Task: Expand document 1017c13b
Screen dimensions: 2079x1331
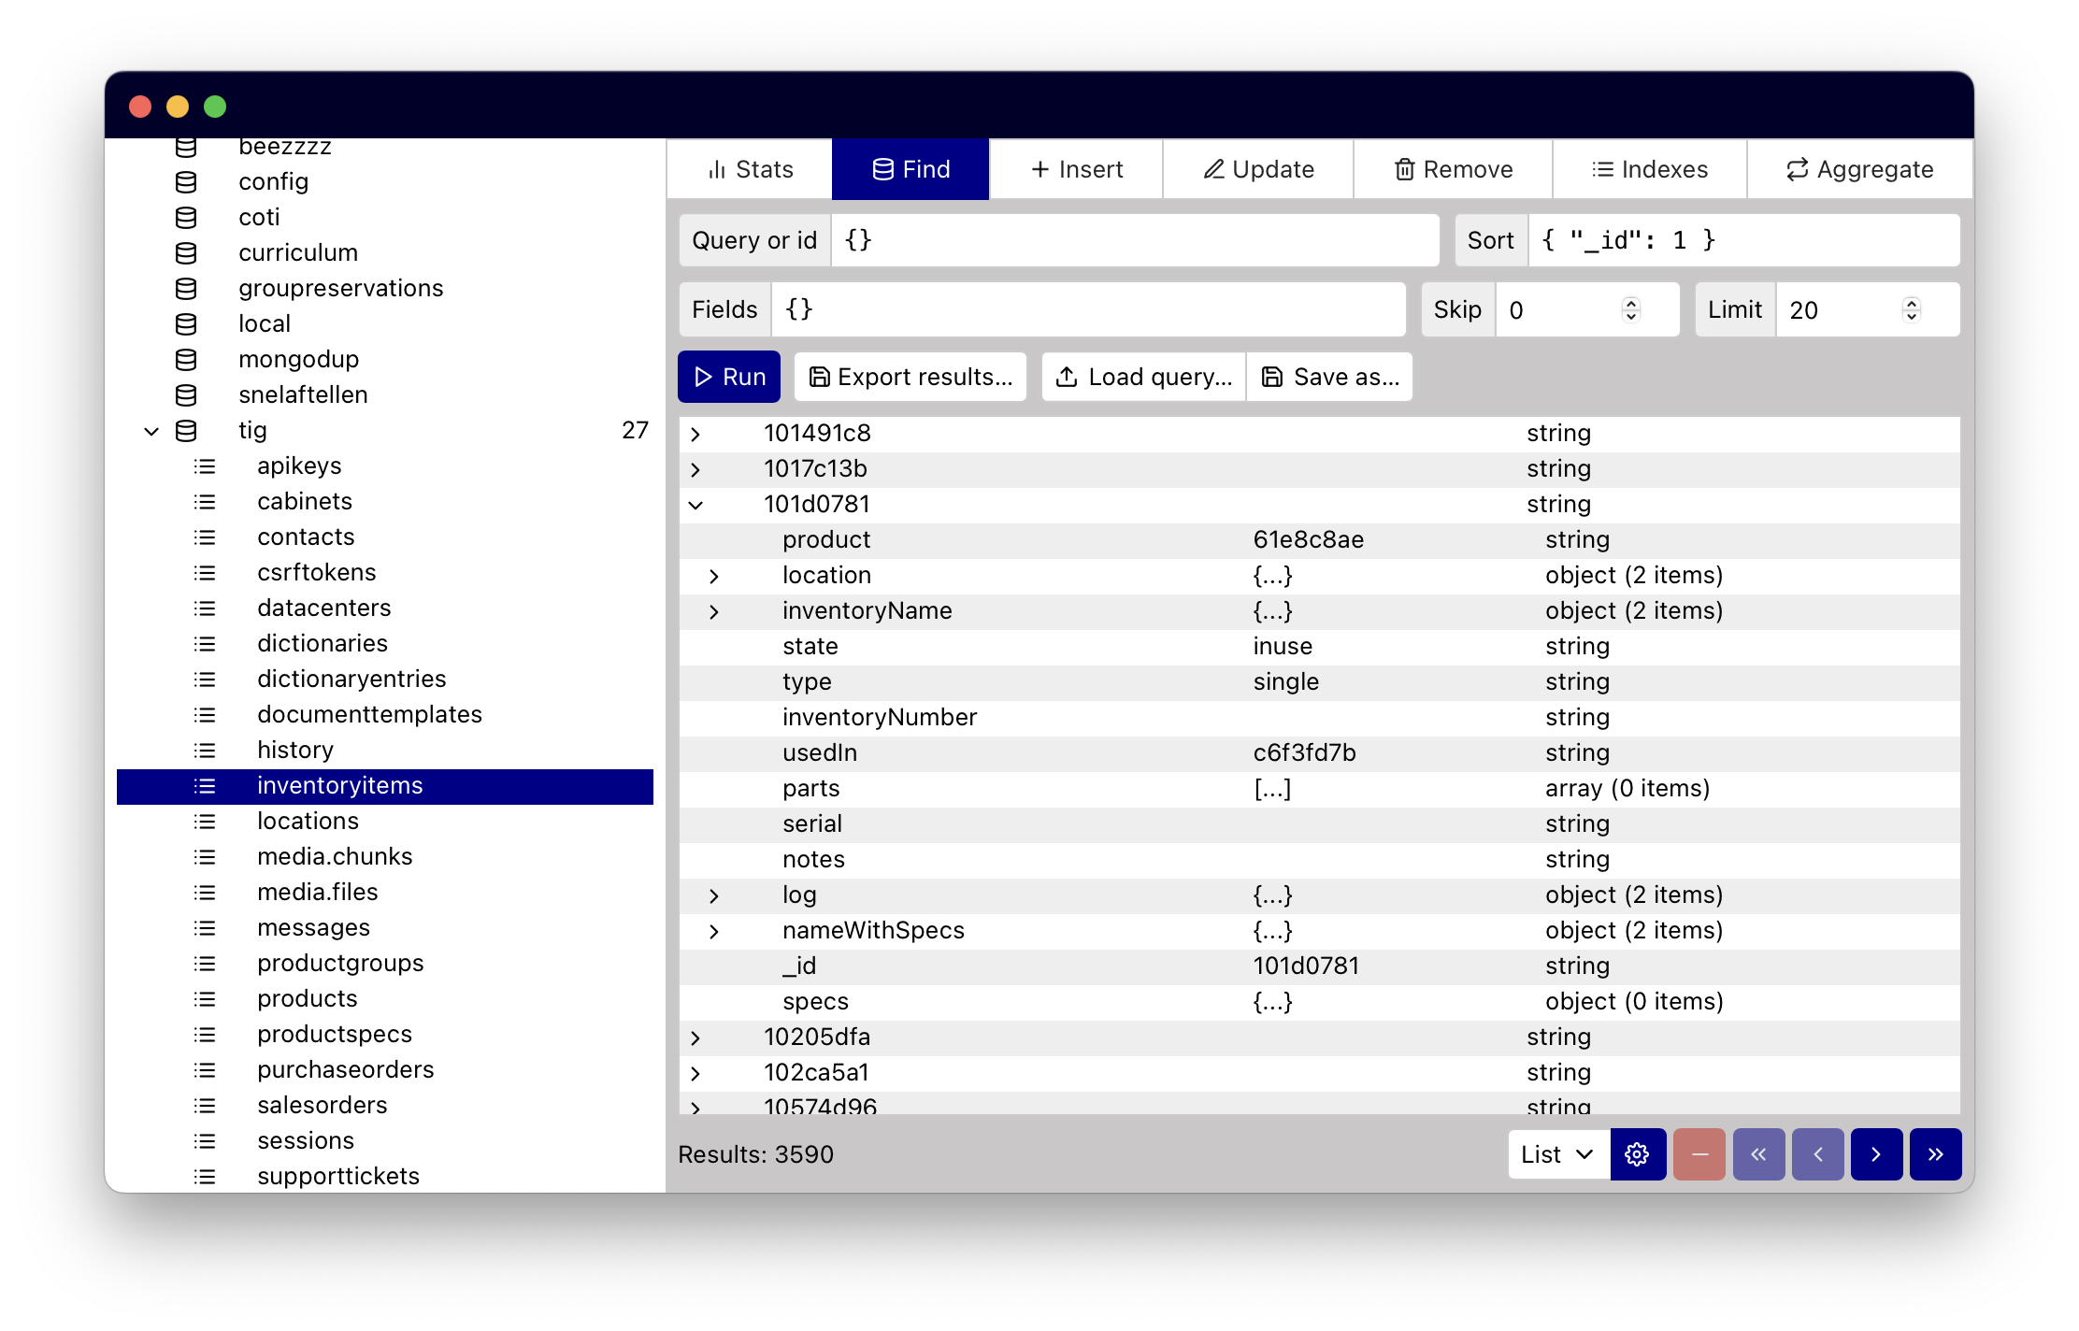Action: [x=695, y=469]
